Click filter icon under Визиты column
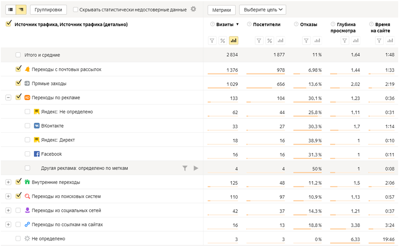399x249 pixels. click(x=212, y=41)
